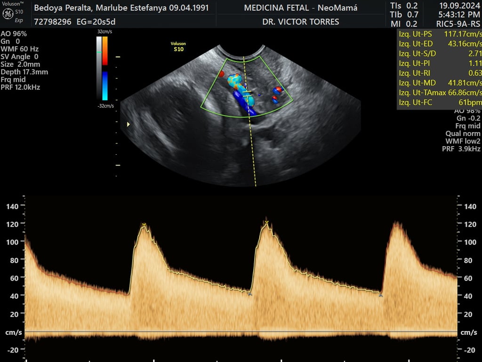Click the yellow focus arrow marker beside image
Screen dimensions: 482x362
coord(128,125)
